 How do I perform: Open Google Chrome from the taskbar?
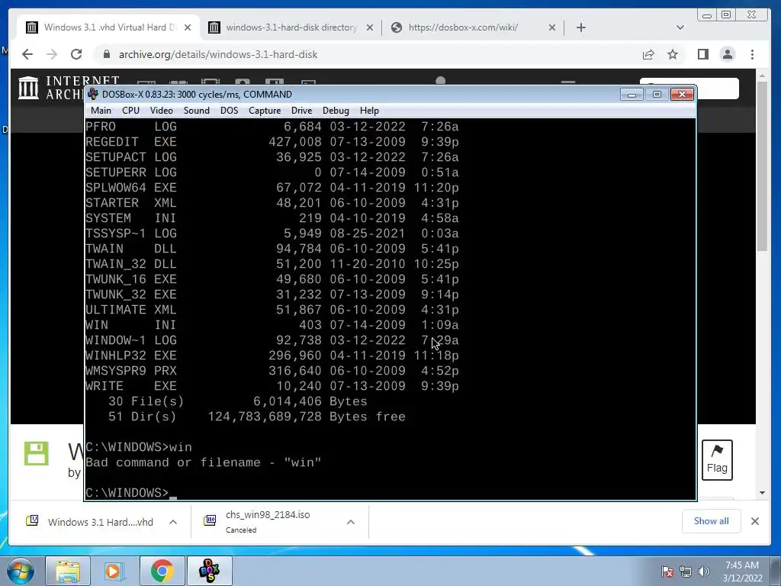[162, 571]
